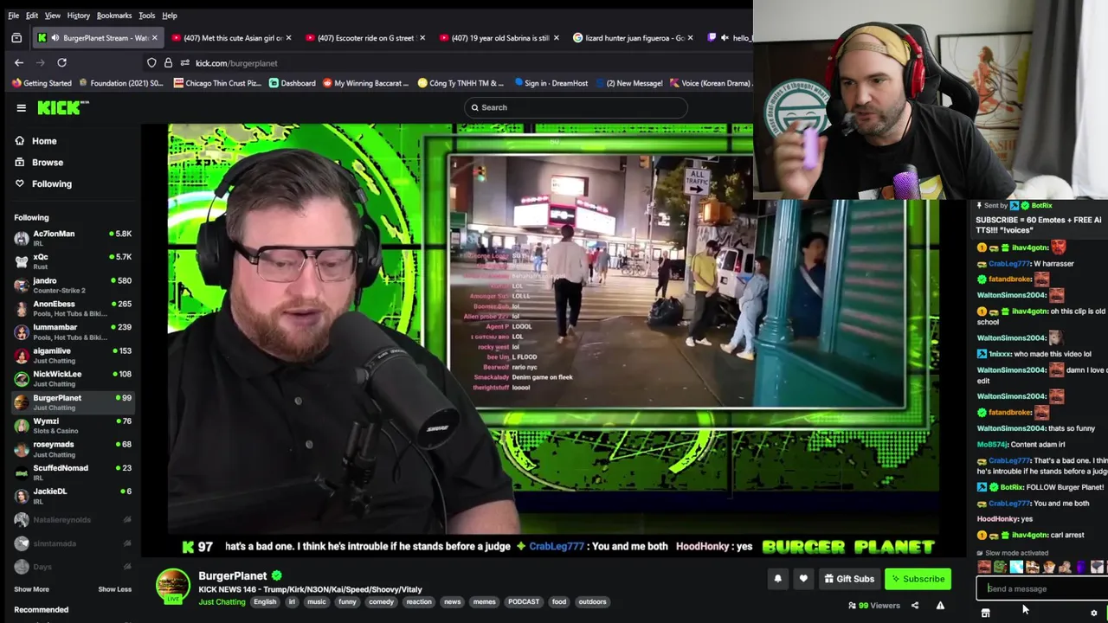
Task: Click the Pepe frog emote in chat
Action: pyautogui.click(x=1000, y=568)
